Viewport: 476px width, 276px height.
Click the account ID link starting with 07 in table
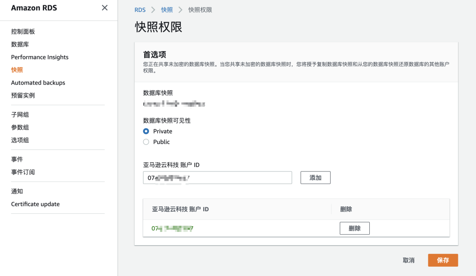(x=172, y=228)
